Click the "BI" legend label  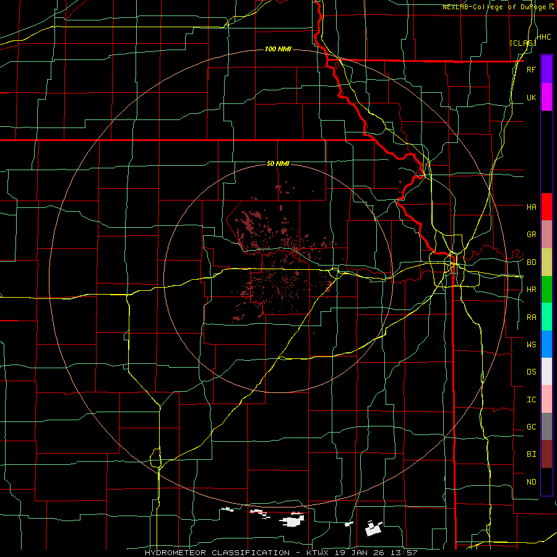(x=531, y=454)
